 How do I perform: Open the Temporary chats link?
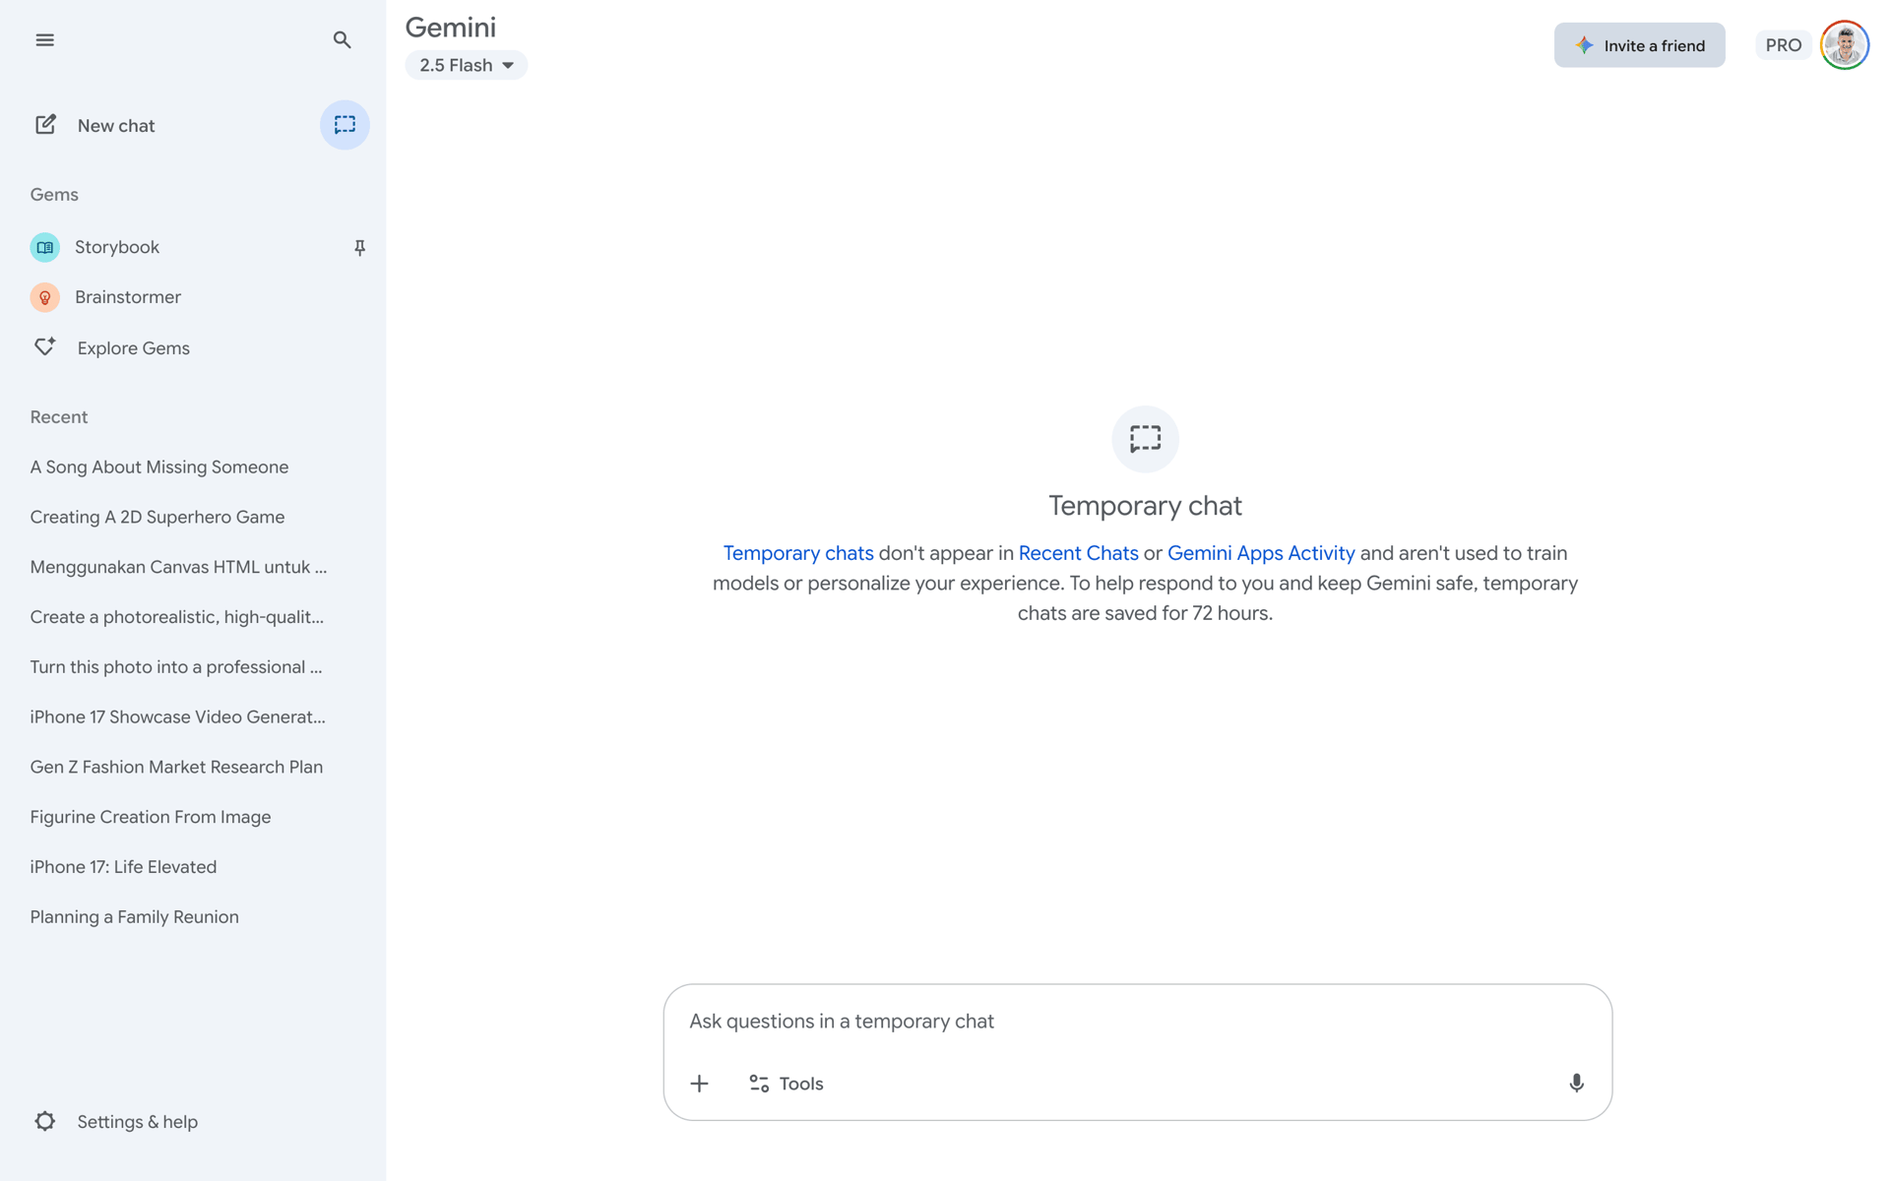pos(798,553)
